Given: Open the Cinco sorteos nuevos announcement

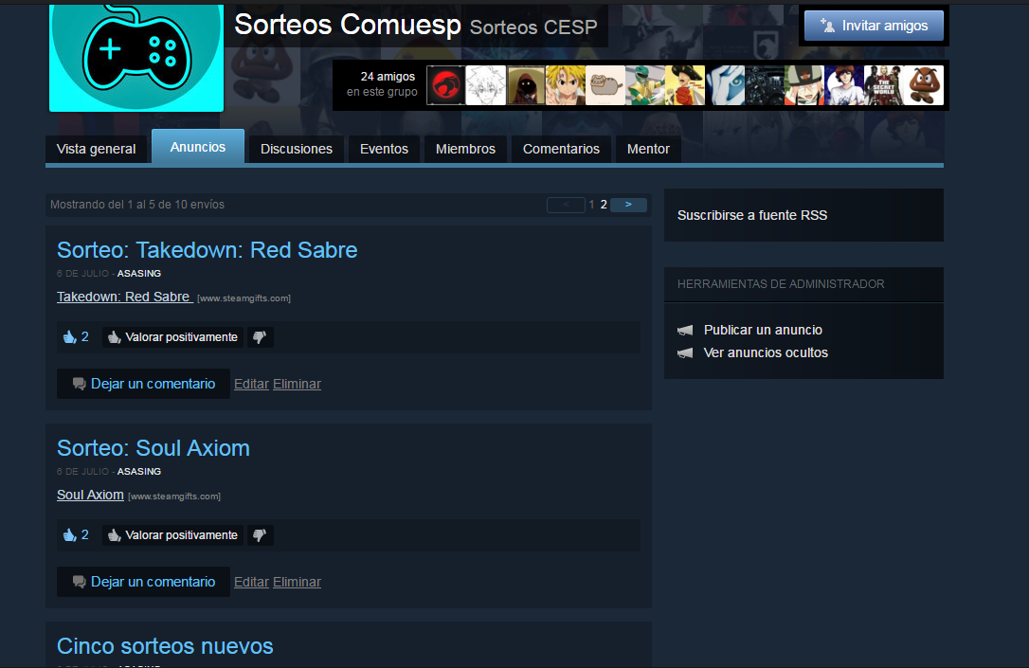Looking at the screenshot, I should pyautogui.click(x=165, y=646).
